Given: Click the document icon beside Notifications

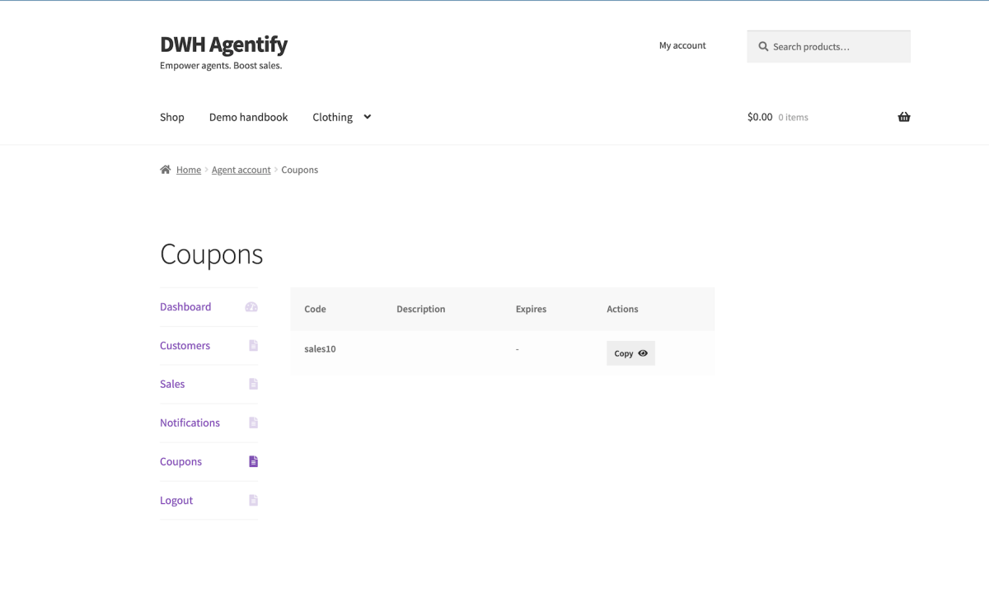Looking at the screenshot, I should click(253, 423).
